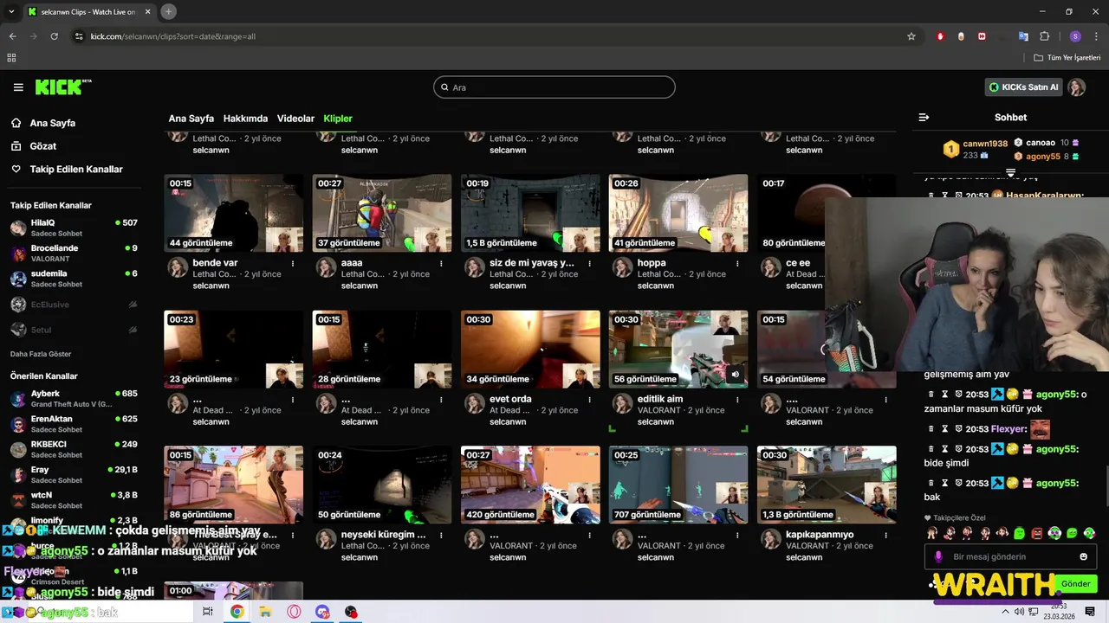Viewport: 1109px width, 623px height.
Task: Open the Broceliande followed channel
Action: pyautogui.click(x=74, y=253)
